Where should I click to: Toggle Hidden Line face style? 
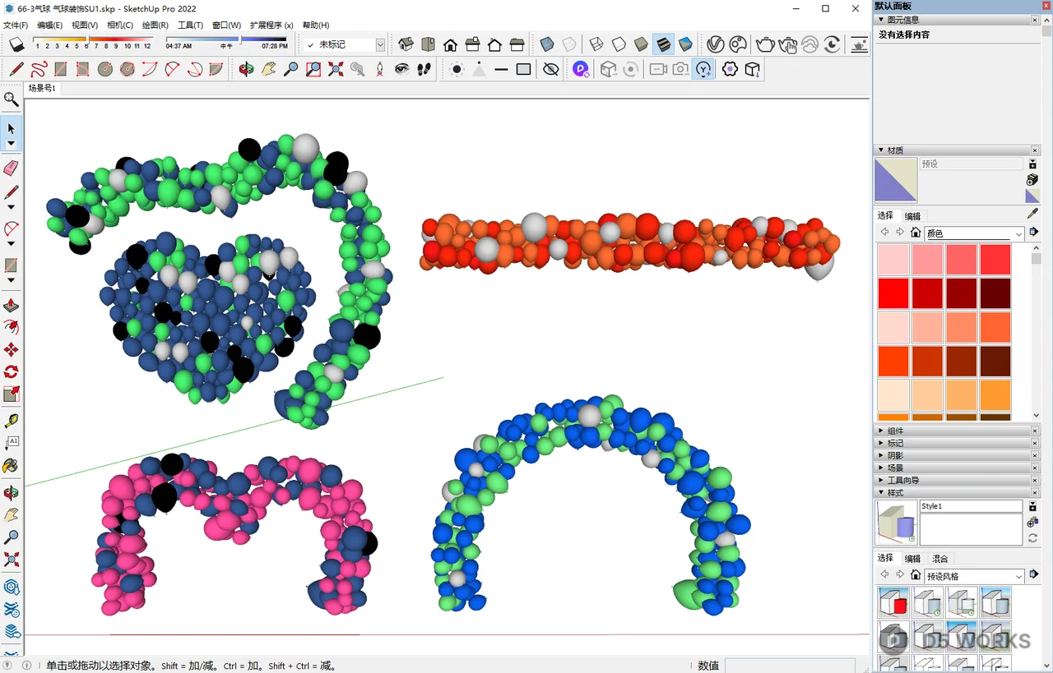(619, 44)
